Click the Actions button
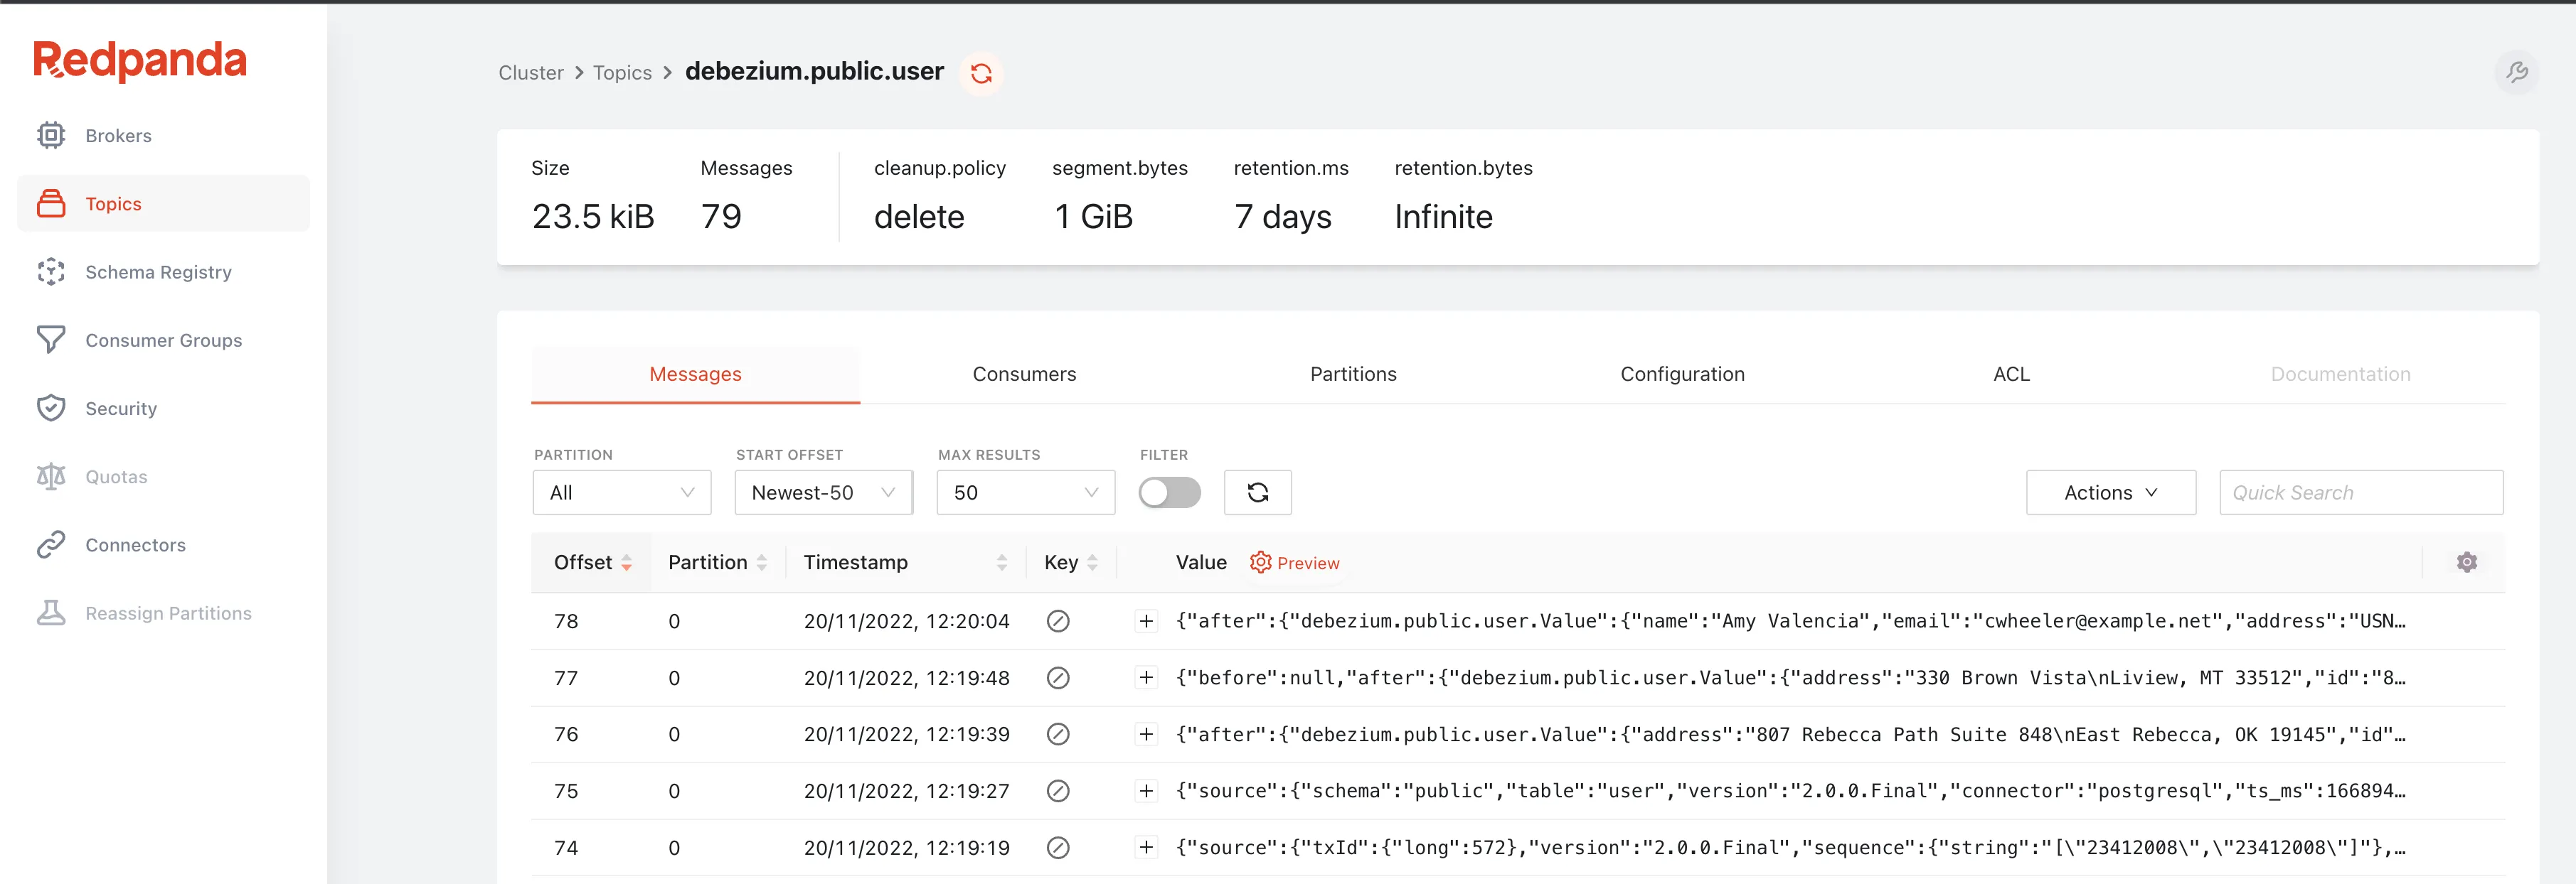The width and height of the screenshot is (2576, 884). point(2109,492)
